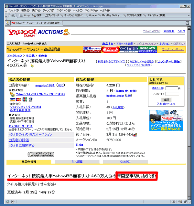Expand the toolbar overflow chevron
194x206 pixels.
pyautogui.click(x=189, y=15)
